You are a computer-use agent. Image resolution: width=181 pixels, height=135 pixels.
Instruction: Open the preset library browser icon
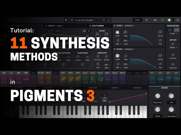click(x=66, y=20)
